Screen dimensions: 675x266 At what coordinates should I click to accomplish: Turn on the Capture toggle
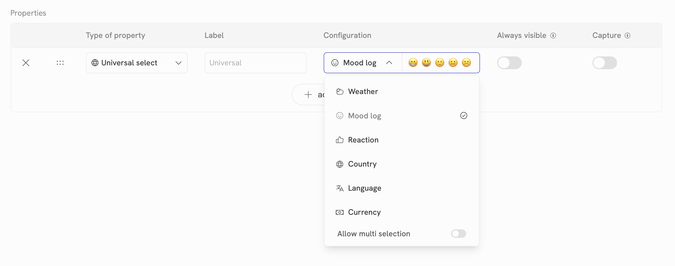(x=604, y=63)
